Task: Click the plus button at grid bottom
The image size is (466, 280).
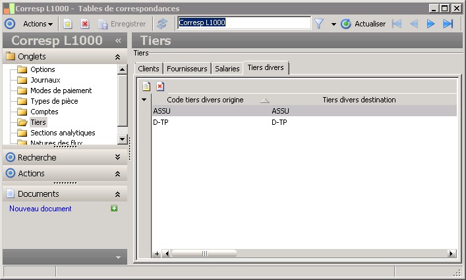Action: [x=157, y=254]
